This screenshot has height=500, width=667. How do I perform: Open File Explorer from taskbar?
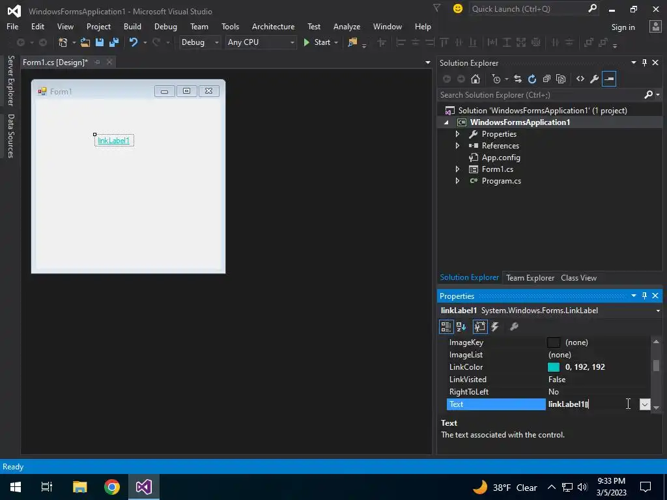pos(79,487)
